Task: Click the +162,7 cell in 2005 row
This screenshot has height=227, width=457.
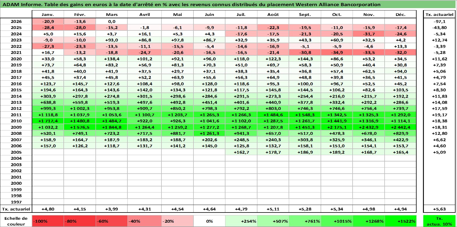Action: point(241,152)
